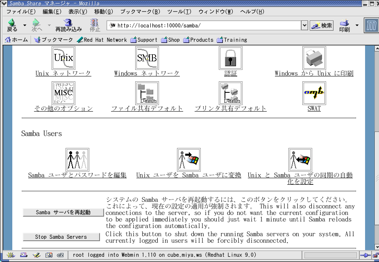This screenshot has width=379, height=262.
Task: Open the ツール(T) menu
Action: pyautogui.click(x=179, y=11)
